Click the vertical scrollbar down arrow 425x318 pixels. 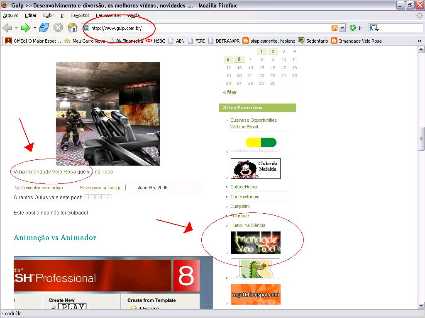point(421,306)
